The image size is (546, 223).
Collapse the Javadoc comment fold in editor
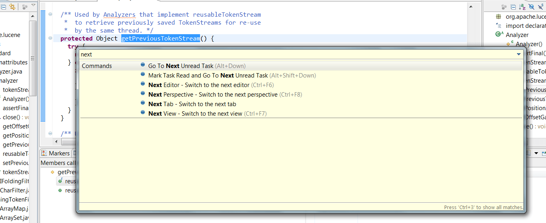tap(50, 14)
